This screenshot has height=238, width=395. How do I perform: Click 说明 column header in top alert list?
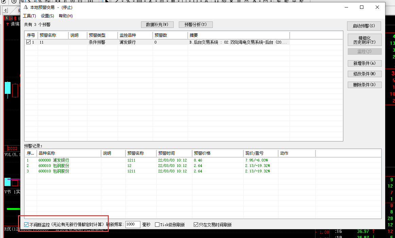point(78,35)
